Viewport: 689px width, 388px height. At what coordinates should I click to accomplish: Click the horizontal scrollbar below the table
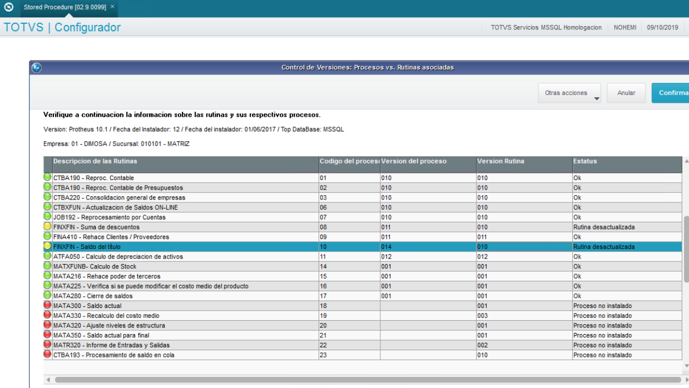(364, 380)
